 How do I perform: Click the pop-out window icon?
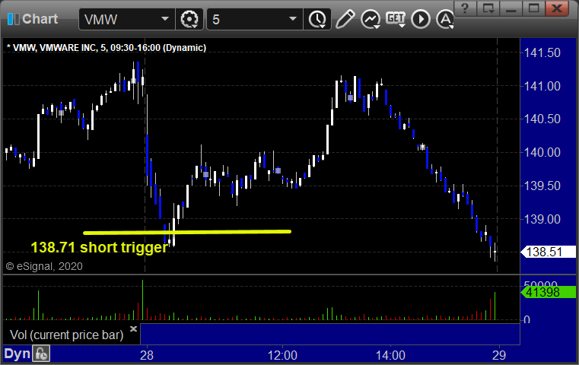tap(488, 8)
